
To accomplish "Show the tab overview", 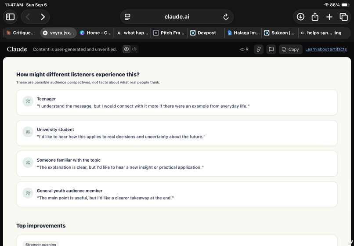I will click(x=343, y=17).
